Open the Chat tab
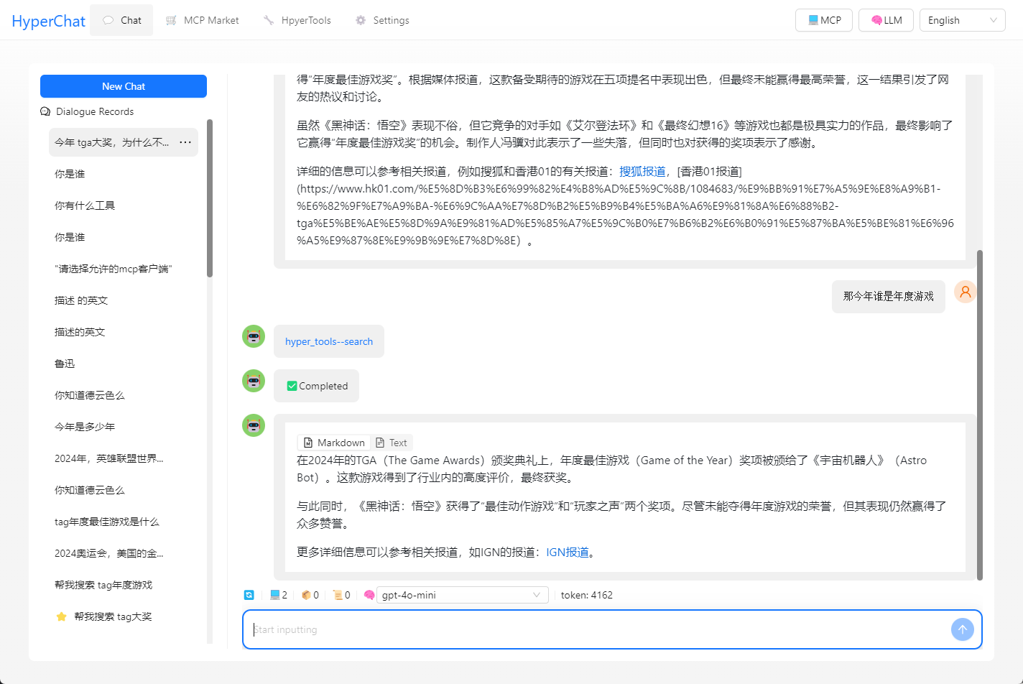This screenshot has width=1023, height=684. 121,20
